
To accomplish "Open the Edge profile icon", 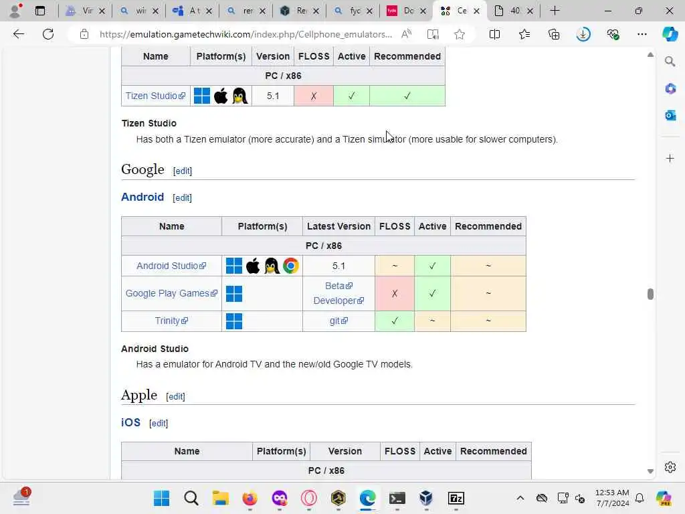I will tap(15, 11).
